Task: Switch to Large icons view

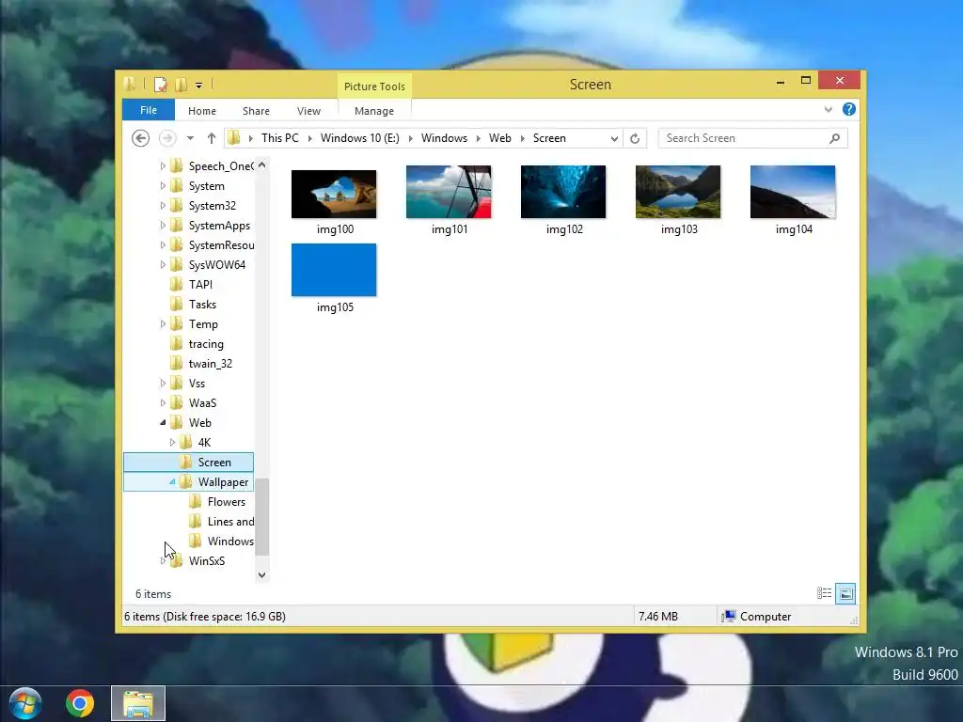Action: click(845, 593)
